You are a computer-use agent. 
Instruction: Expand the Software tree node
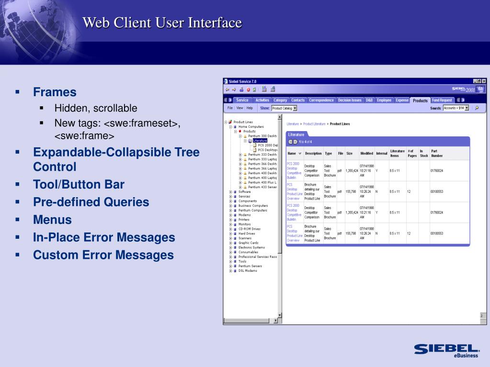[230, 191]
